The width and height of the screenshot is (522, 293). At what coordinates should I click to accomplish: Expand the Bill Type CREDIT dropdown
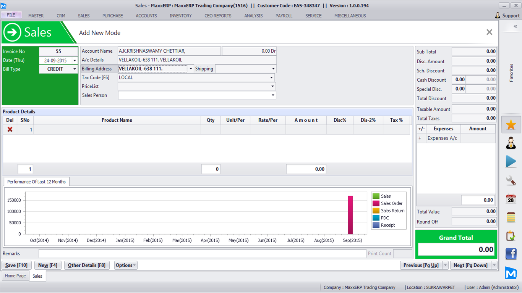tap(74, 69)
